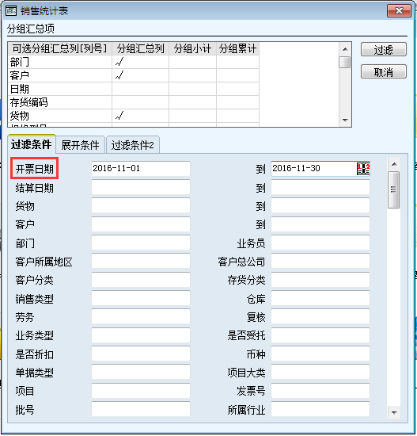Toggle 分组汇总列 checkmark for 货物 row

[x=141, y=116]
